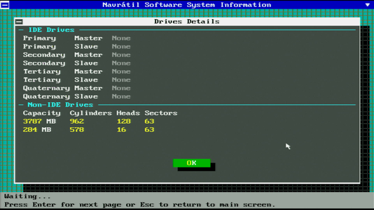Viewport: 374px width, 210px height.
Task: Click the 16 heads value
Action: [122, 129]
